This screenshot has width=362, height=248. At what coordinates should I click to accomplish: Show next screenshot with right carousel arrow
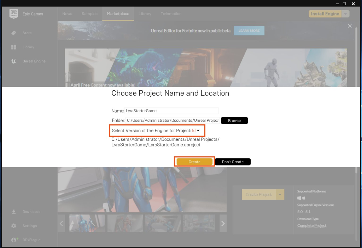pyautogui.click(x=223, y=223)
